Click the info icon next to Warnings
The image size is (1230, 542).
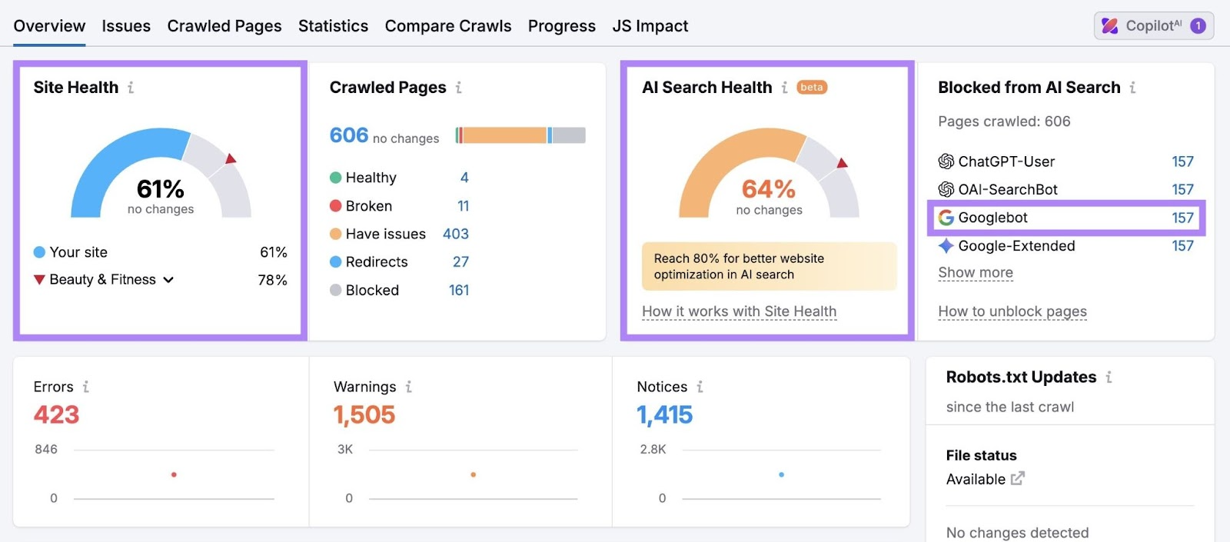click(x=408, y=387)
